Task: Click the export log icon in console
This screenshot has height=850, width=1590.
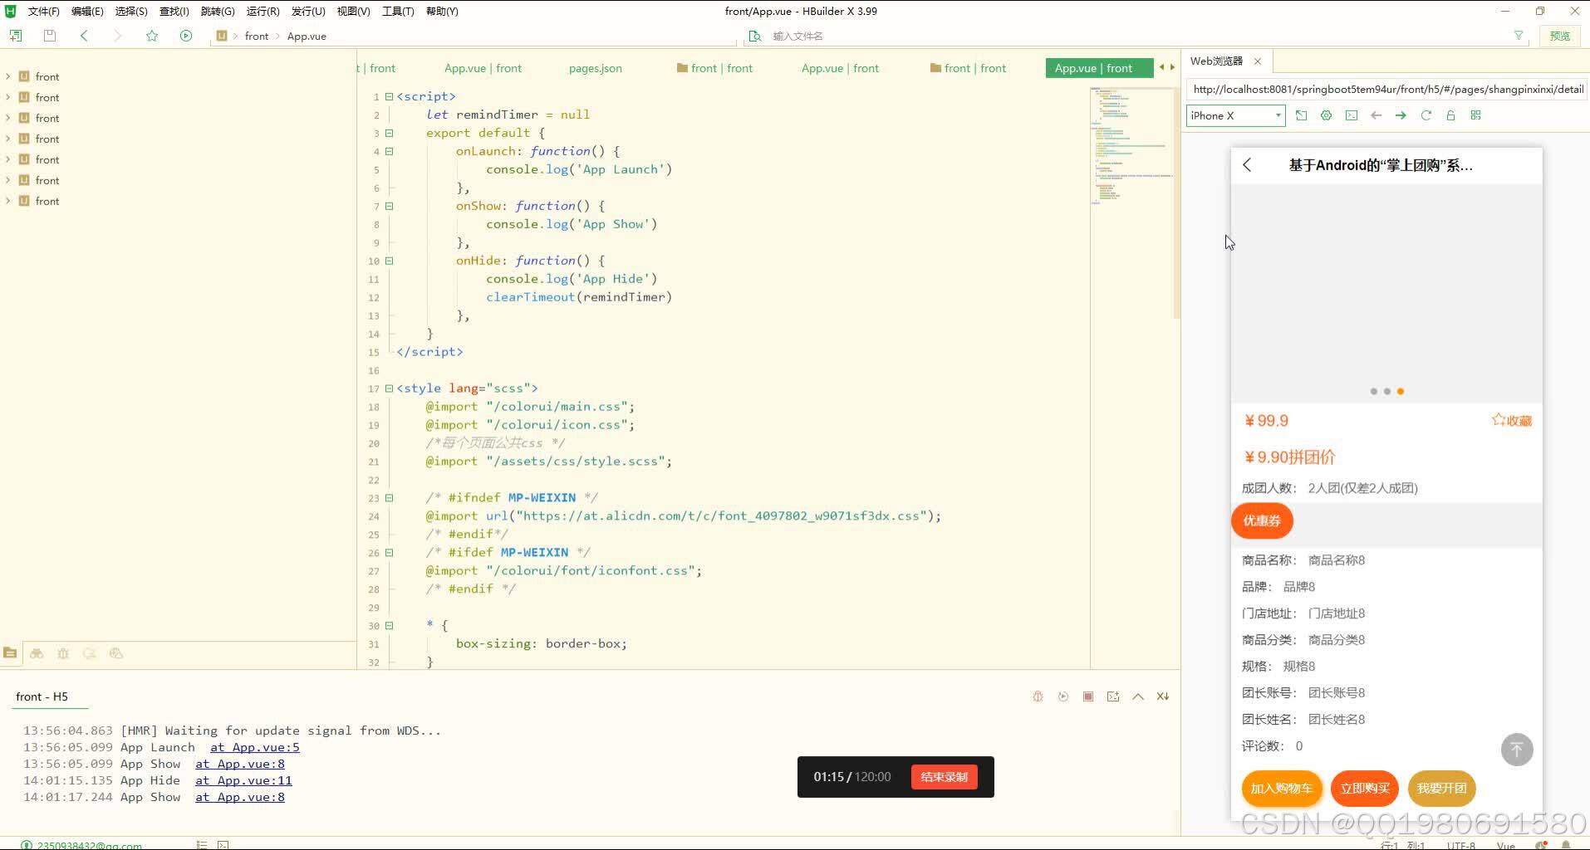Action: [x=1113, y=696]
